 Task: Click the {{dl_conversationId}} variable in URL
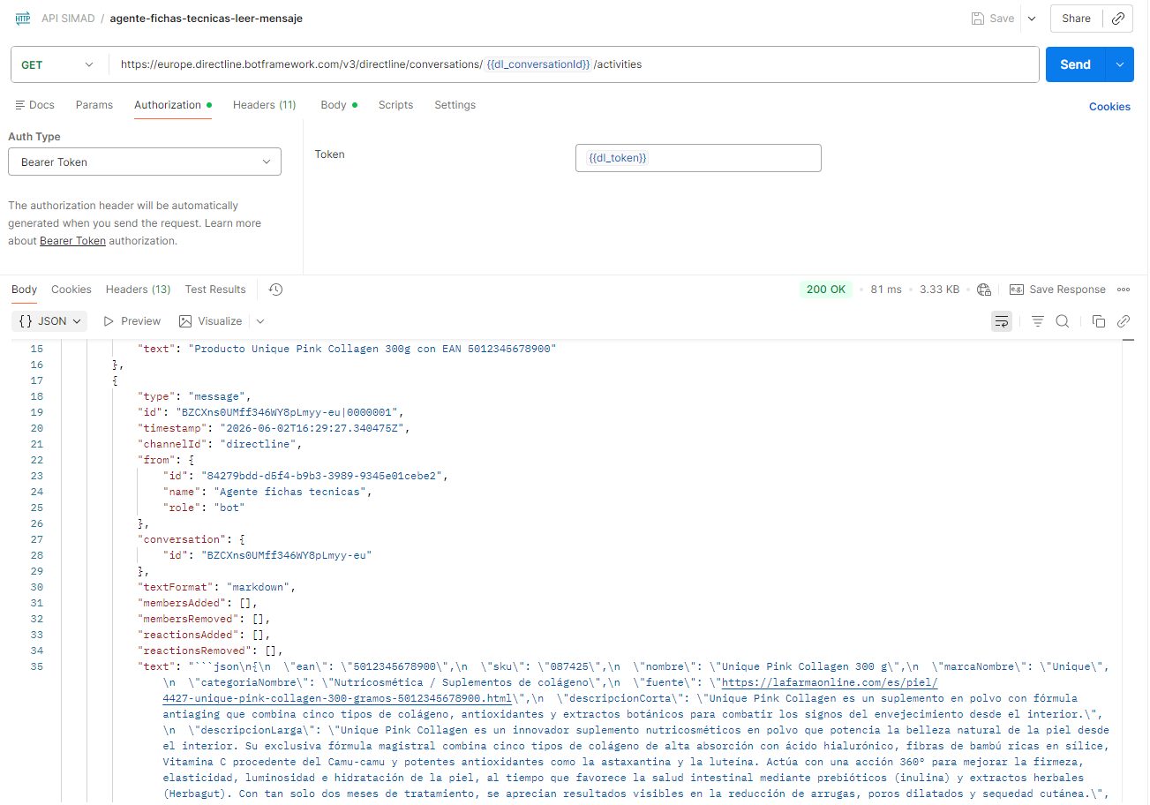pos(538,64)
